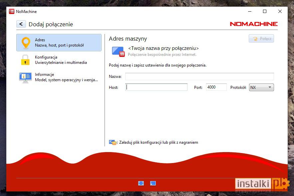
Task: Click the Adres maszyny heading
Action: tap(128, 39)
